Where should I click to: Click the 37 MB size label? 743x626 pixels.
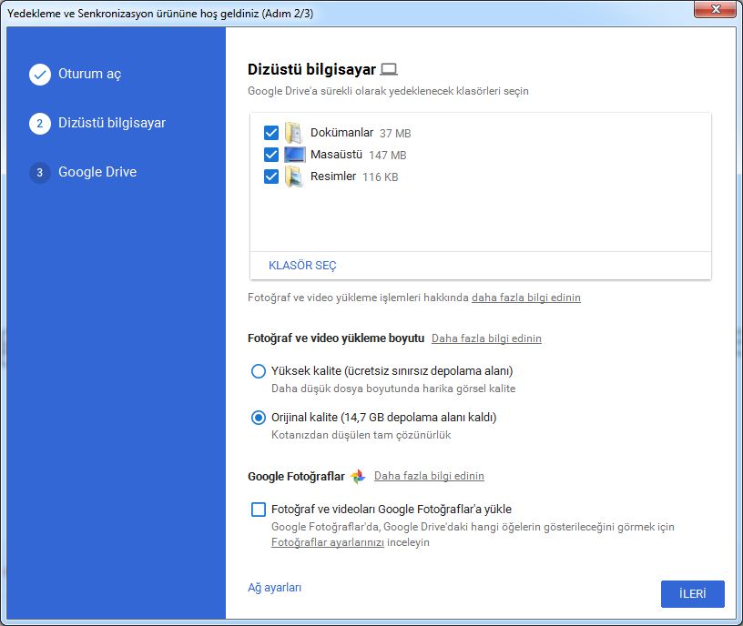(x=395, y=134)
